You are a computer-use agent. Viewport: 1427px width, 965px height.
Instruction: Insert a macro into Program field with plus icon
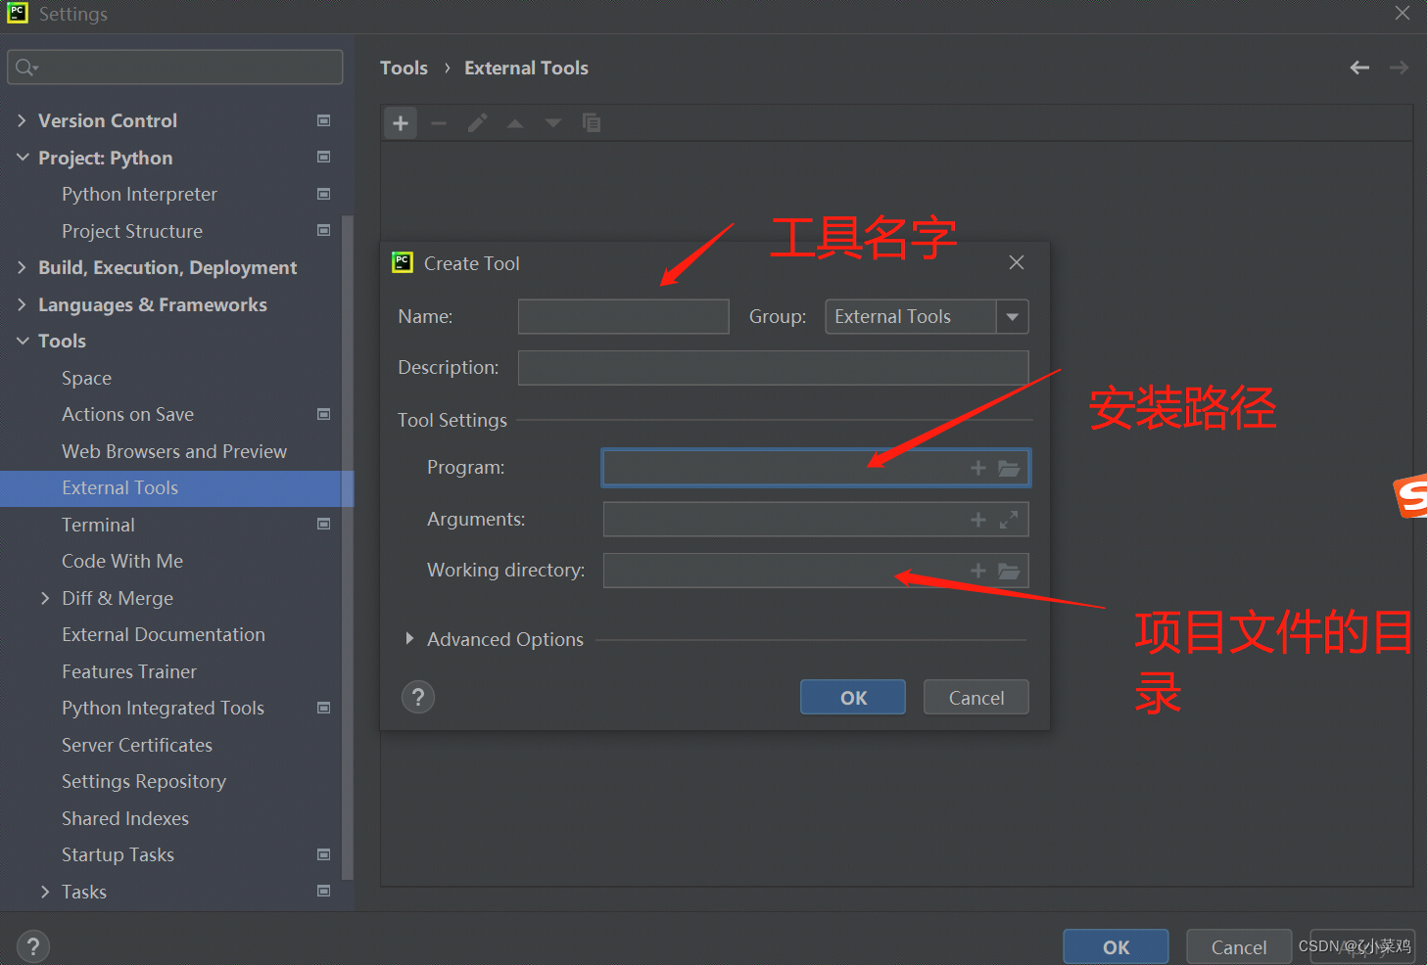[x=977, y=468]
